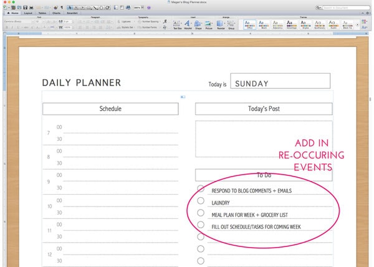374x267 pixels.
Task: Check the circle beside RESPOND TO BLOG COMMENTS
Action: [201, 189]
